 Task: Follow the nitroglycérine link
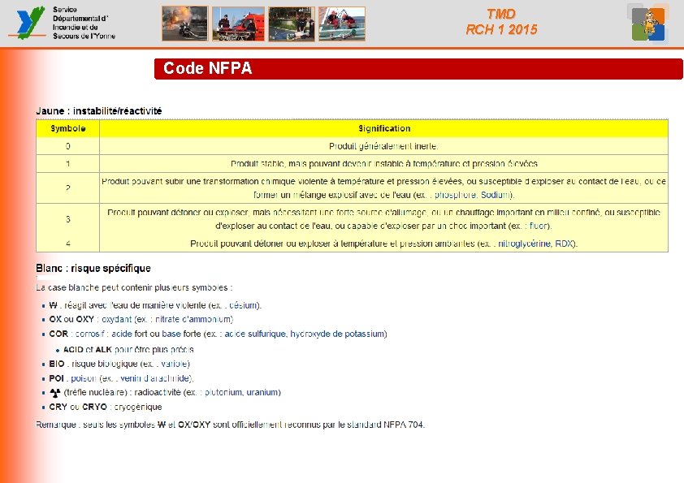tap(524, 244)
